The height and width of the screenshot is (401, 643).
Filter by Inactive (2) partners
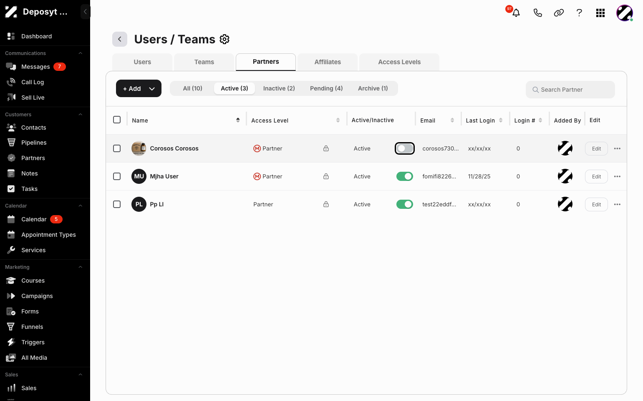click(279, 88)
